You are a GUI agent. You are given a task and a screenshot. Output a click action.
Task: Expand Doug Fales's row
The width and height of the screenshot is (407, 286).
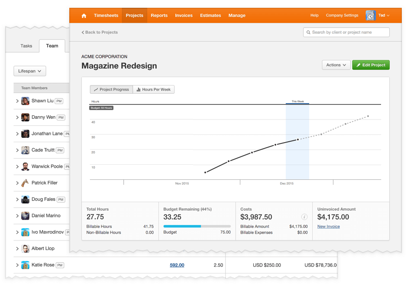17,199
